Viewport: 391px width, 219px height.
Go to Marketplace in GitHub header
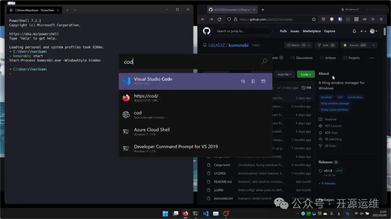tap(311, 31)
